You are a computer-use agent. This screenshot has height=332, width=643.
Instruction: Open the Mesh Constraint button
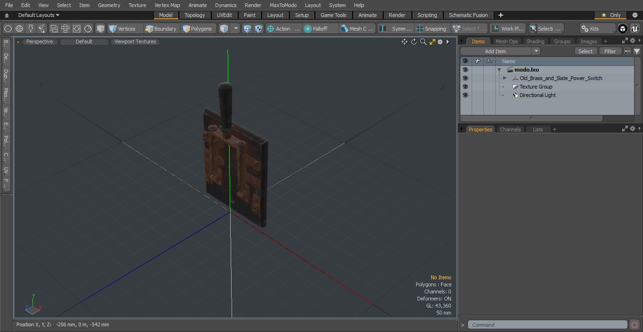point(358,29)
